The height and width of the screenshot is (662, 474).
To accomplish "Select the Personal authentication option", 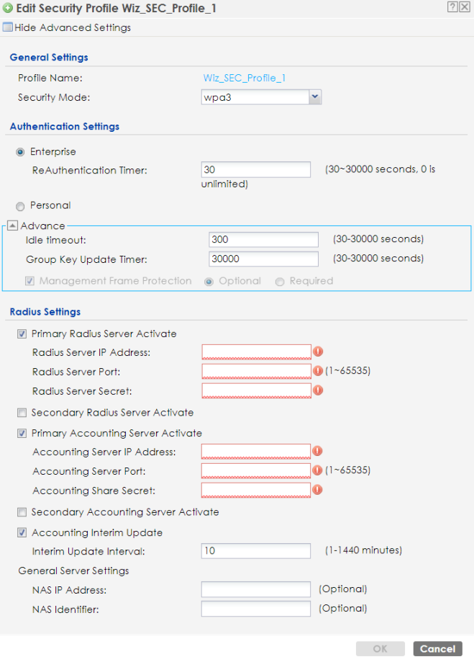I will (x=19, y=205).
